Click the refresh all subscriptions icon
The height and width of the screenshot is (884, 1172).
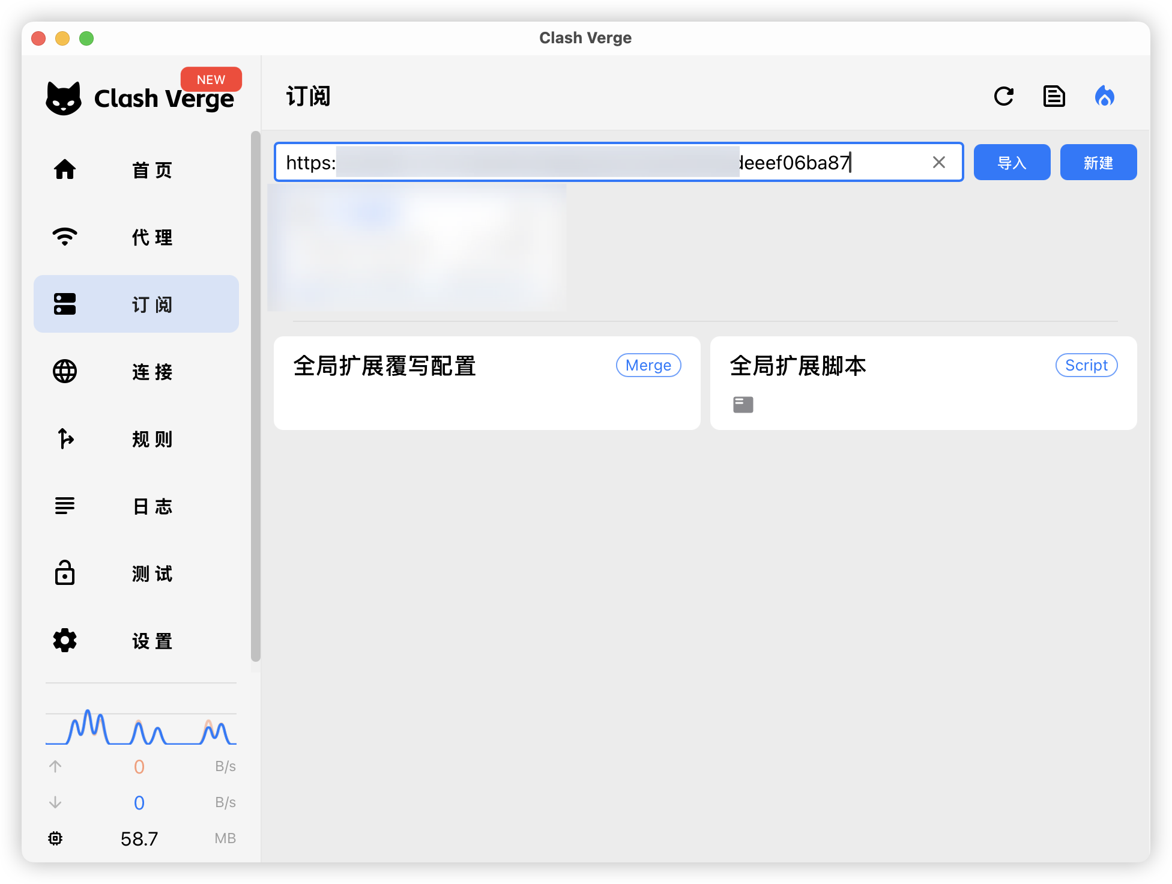point(1003,96)
